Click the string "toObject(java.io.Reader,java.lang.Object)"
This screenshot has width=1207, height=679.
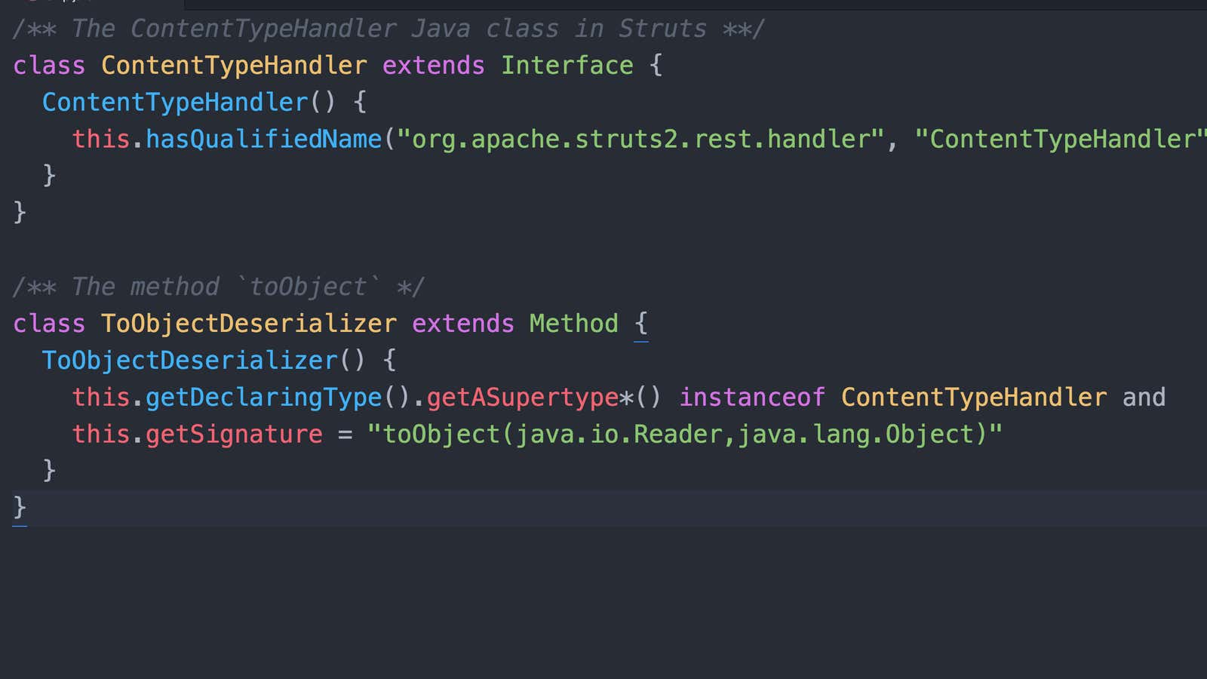pos(685,435)
